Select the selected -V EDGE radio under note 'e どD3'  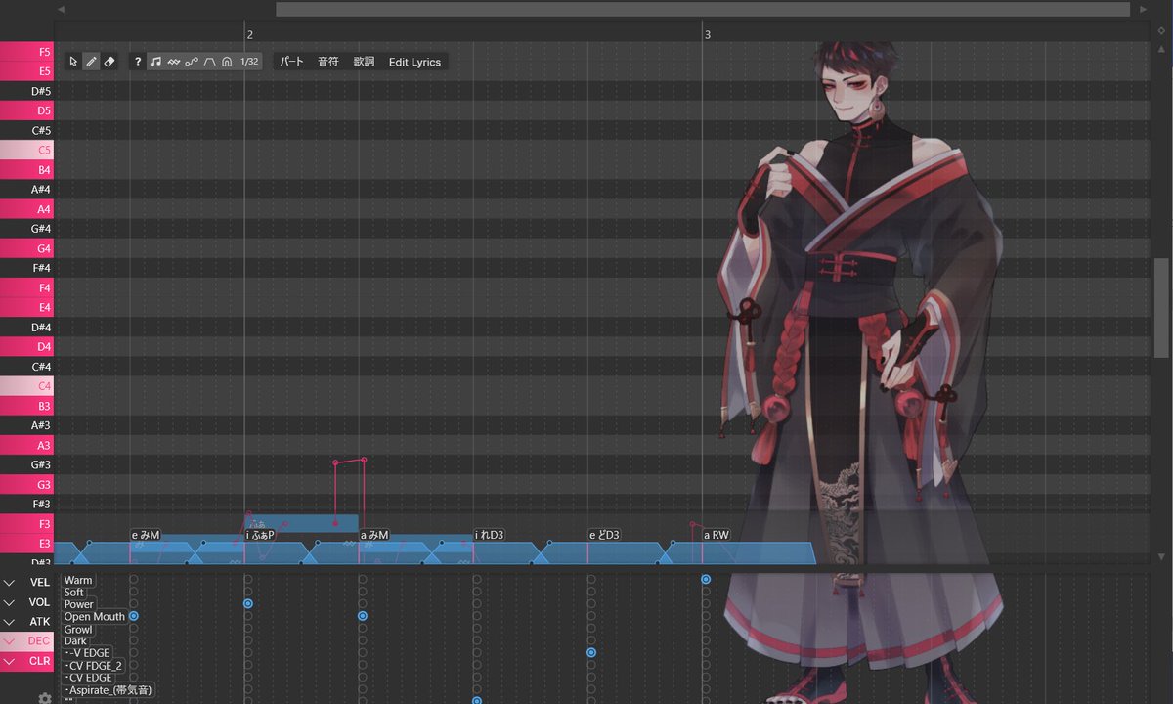click(591, 652)
